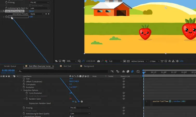Screen dimensions: 196x117
Task: Click the Slider value 4.00
Action: [x=31, y=17]
